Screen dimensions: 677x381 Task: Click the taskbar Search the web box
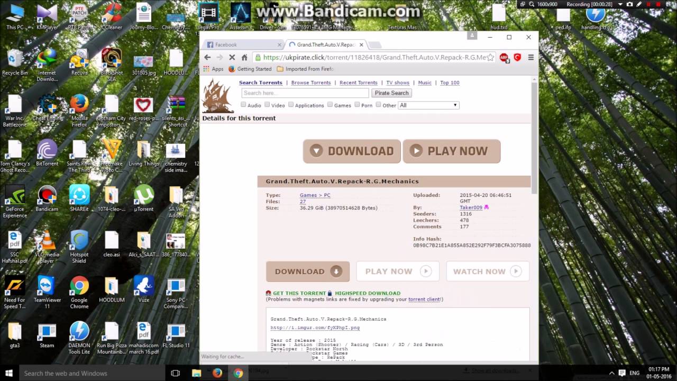click(92, 373)
